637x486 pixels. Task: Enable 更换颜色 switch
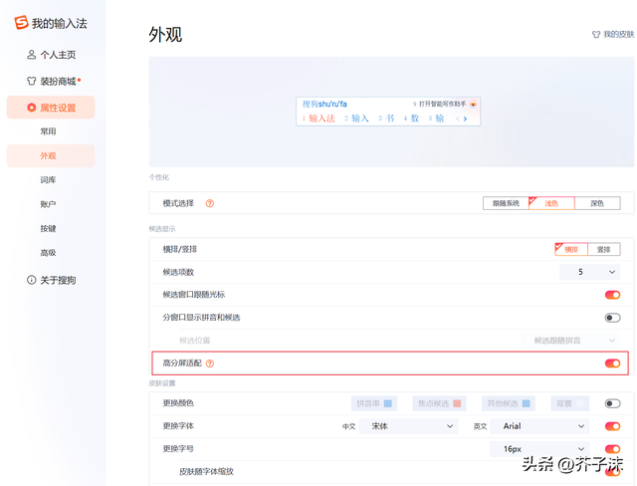(613, 403)
